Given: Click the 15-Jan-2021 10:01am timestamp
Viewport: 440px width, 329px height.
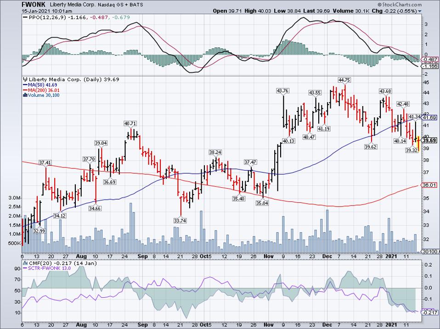Looking at the screenshot, I should click(47, 11).
